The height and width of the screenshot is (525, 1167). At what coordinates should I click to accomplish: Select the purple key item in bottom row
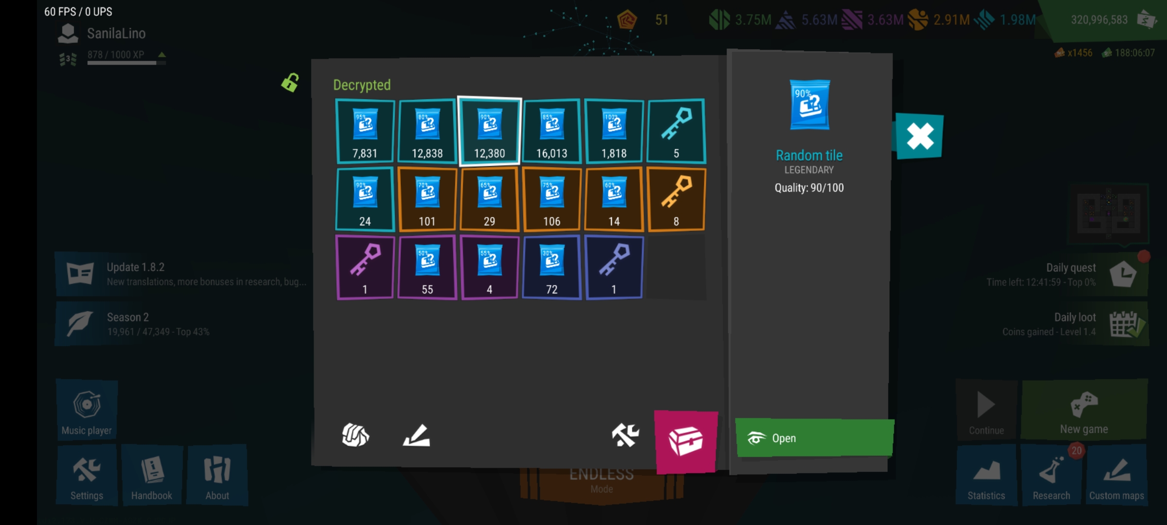(365, 267)
